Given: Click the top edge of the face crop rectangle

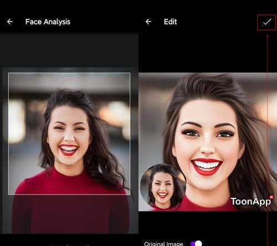Looking at the screenshot, I should pyautogui.click(x=69, y=73).
